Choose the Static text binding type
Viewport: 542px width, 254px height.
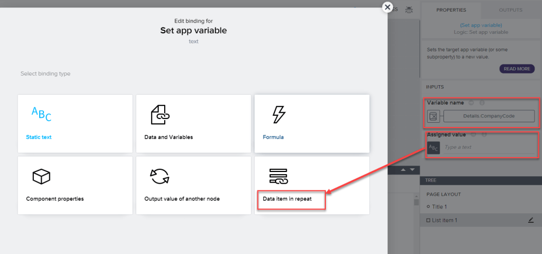(x=75, y=124)
